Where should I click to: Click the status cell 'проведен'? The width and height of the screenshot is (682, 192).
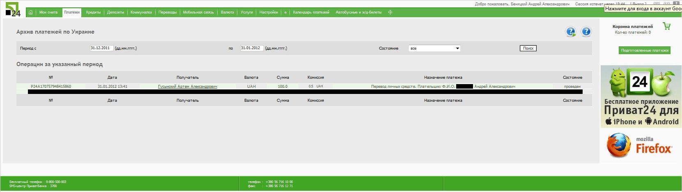572,87
